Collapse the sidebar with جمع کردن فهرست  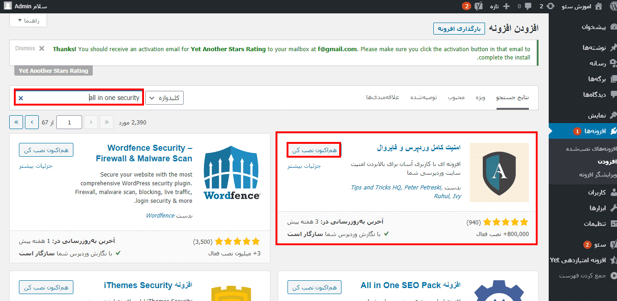pyautogui.click(x=583, y=276)
